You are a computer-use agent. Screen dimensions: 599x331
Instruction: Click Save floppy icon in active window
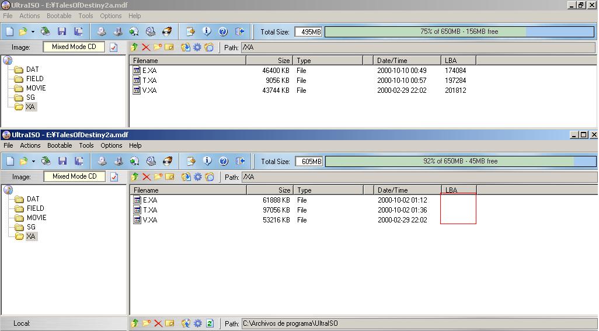pyautogui.click(x=62, y=161)
